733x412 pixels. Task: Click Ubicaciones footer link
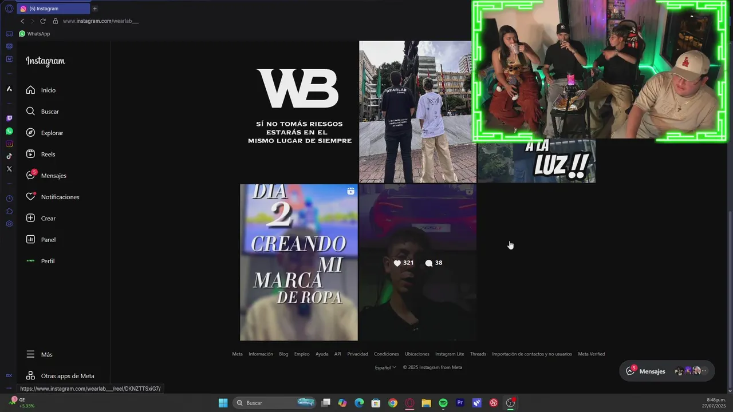(417, 354)
